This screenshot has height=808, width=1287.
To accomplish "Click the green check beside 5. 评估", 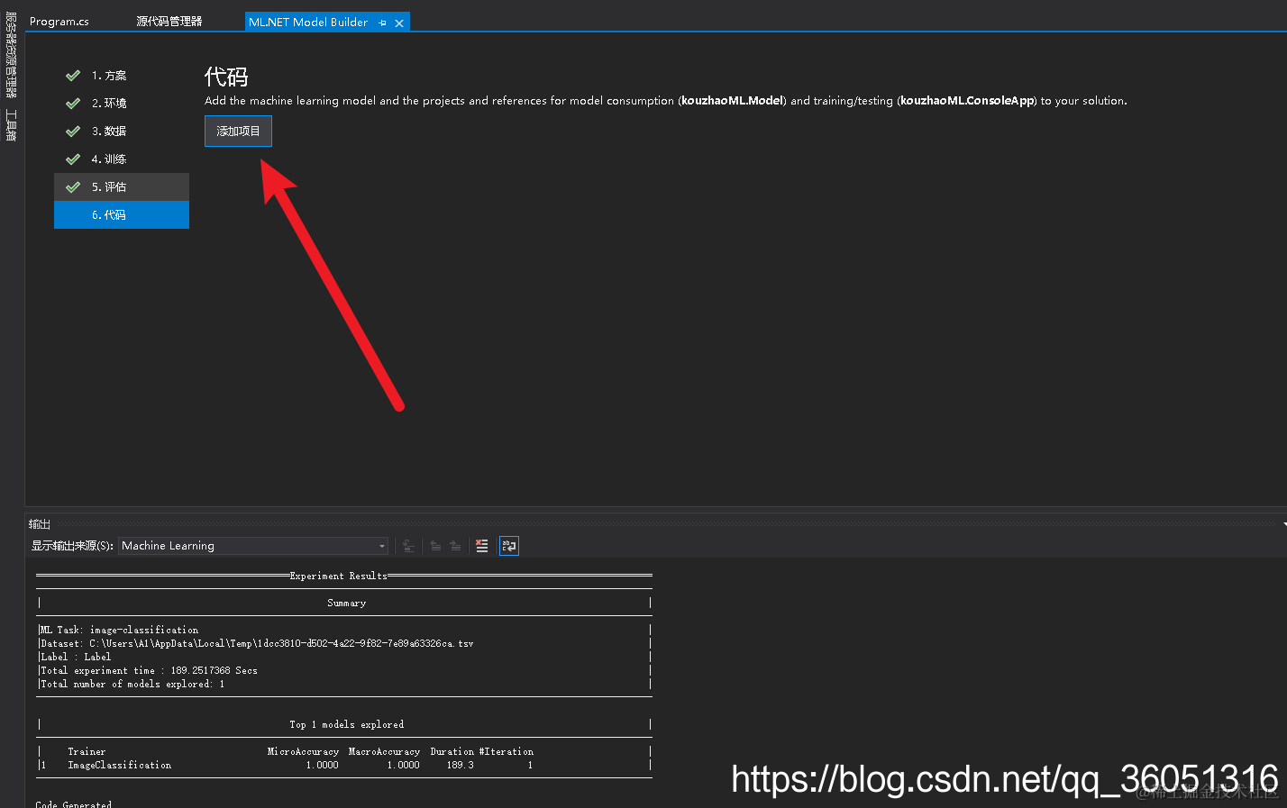I will coord(73,187).
